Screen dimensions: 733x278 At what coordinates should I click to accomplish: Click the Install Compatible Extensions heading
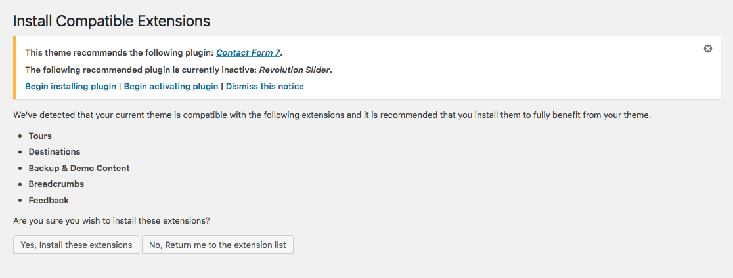112,21
